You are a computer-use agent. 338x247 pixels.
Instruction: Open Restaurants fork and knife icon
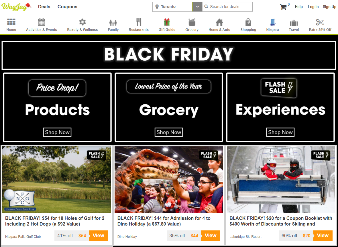tap(139, 22)
